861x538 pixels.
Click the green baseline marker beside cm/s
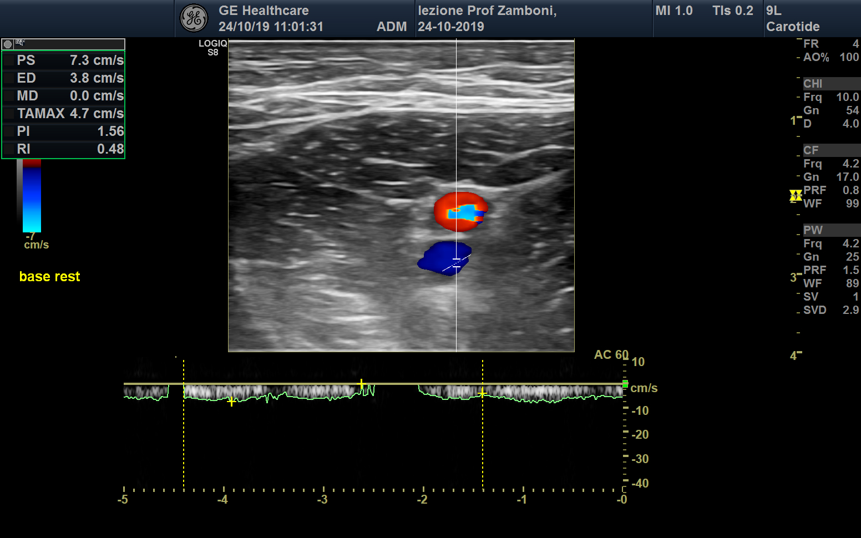(625, 384)
